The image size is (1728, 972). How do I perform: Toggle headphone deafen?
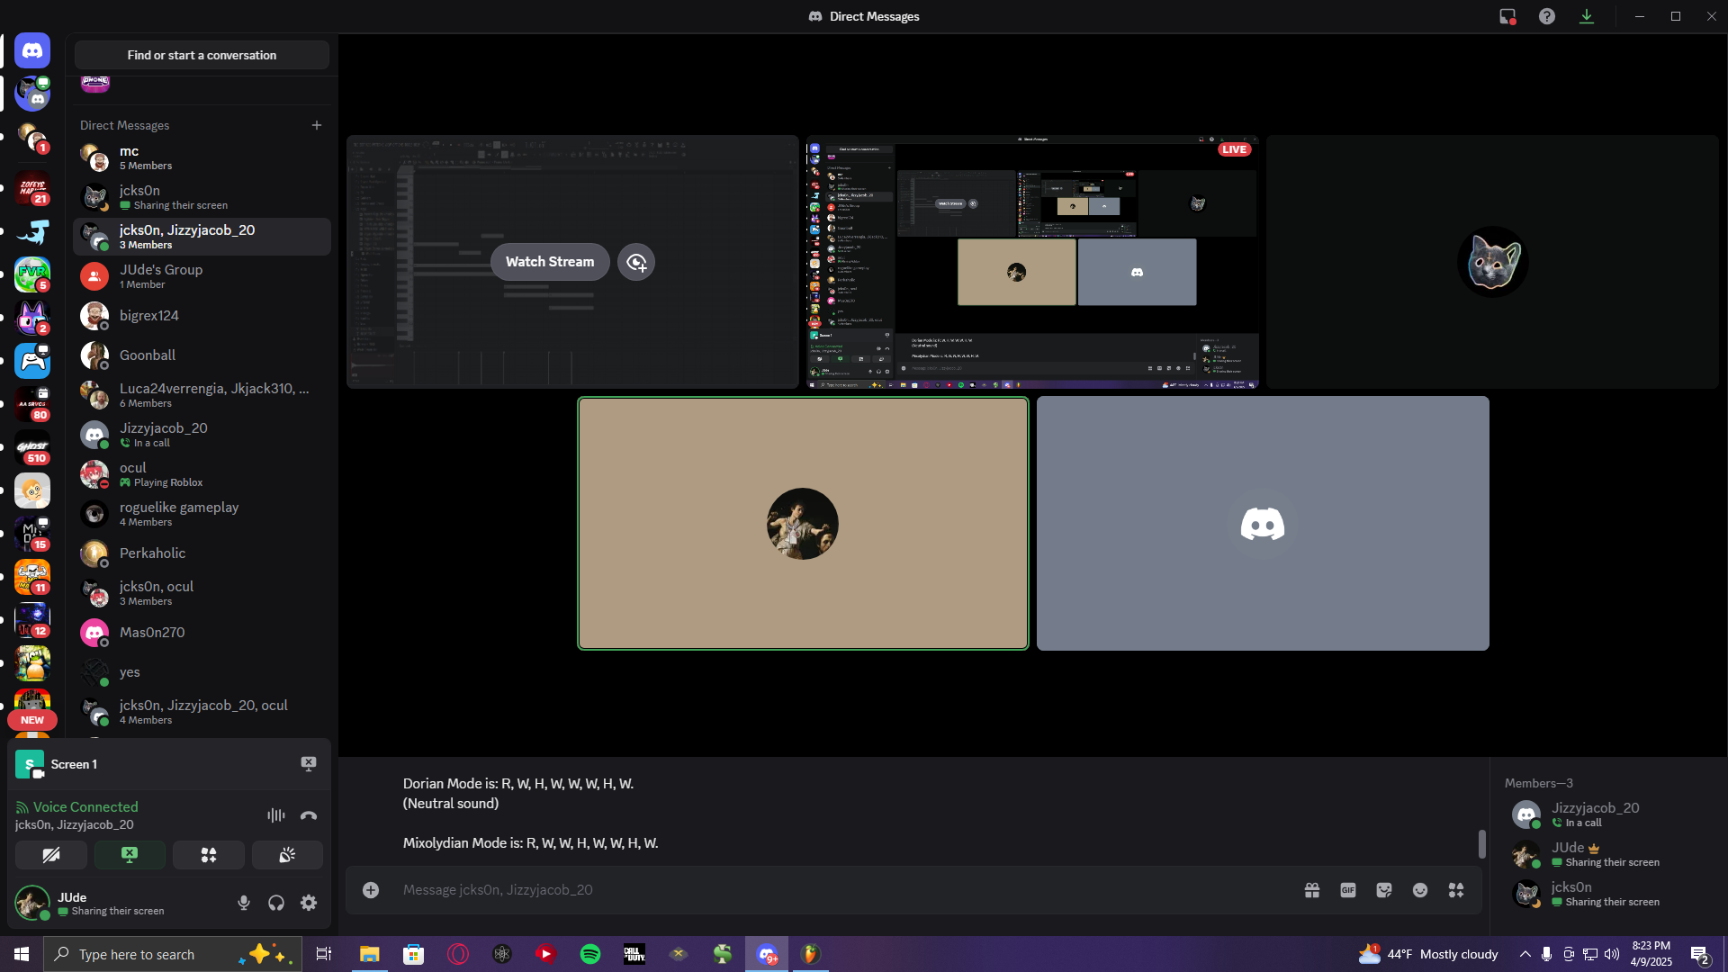pos(276,903)
